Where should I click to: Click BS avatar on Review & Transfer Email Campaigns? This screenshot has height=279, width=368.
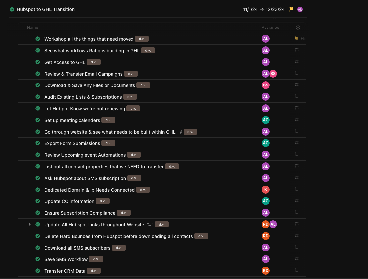click(x=273, y=74)
